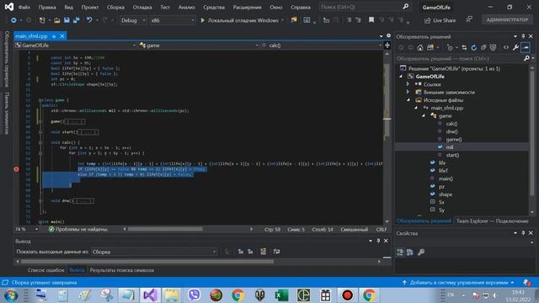The width and height of the screenshot is (539, 303).
Task: Open the Справка menu
Action: pyautogui.click(x=301, y=7)
